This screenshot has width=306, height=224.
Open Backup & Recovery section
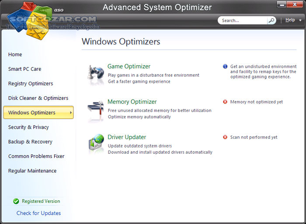(x=30, y=142)
